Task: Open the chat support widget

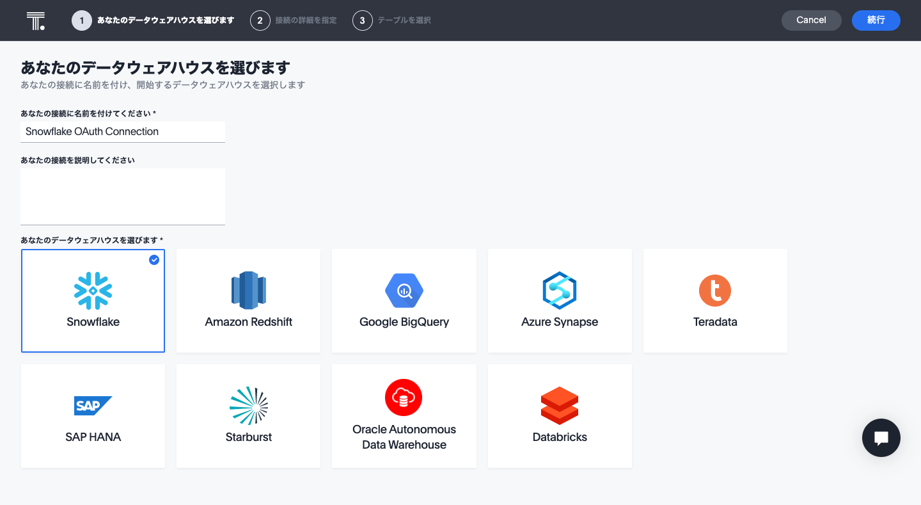Action: pos(881,438)
